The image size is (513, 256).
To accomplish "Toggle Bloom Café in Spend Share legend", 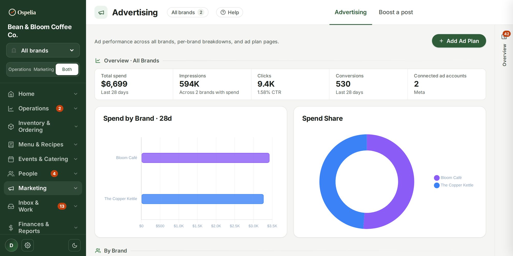I will click(x=448, y=178).
